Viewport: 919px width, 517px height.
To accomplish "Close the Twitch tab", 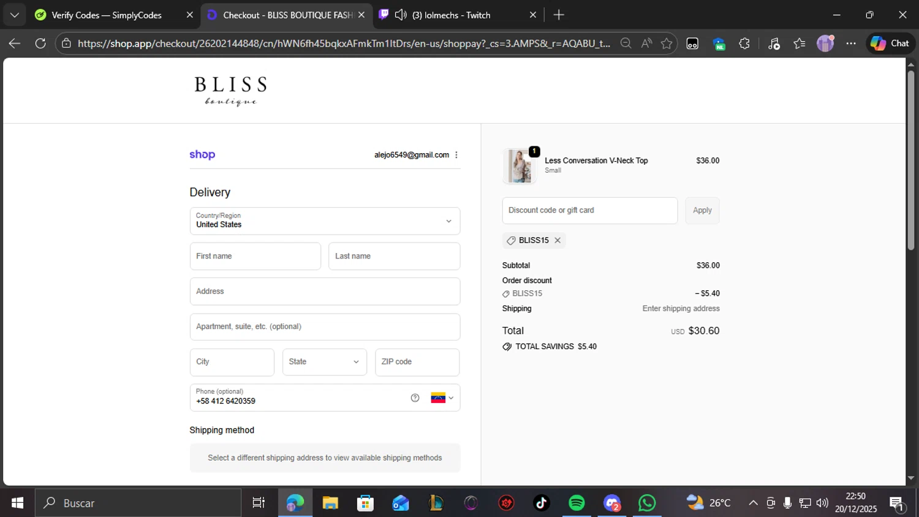I will coord(533,15).
